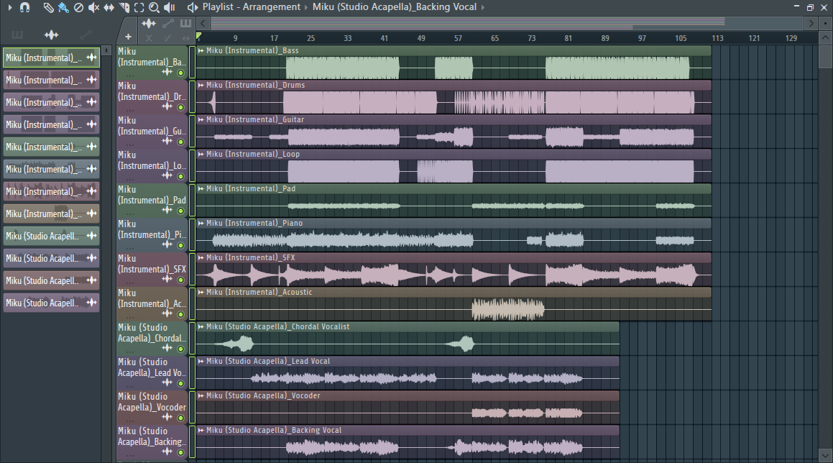Open the Guitar clip menu icon
Image resolution: width=833 pixels, height=463 pixels.
point(201,119)
